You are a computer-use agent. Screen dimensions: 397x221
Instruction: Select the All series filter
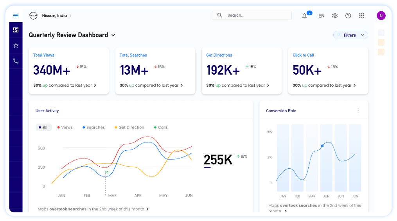43,127
